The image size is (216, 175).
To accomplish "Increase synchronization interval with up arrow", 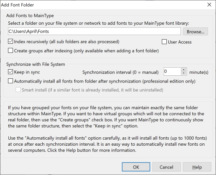I will point(184,70).
